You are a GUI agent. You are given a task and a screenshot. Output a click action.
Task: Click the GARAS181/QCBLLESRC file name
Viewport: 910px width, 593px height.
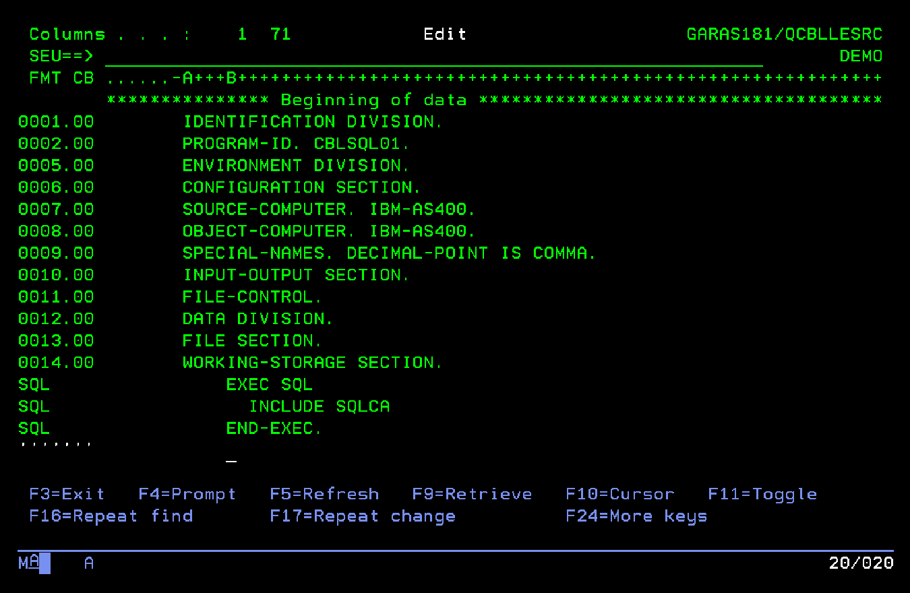pos(784,34)
